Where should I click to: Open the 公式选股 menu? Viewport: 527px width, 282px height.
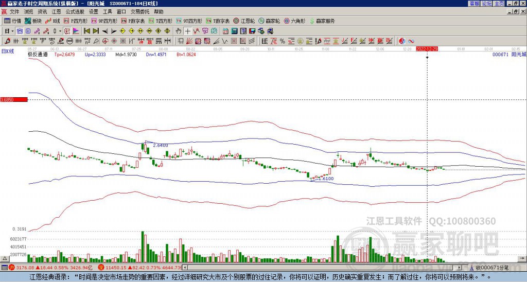[75, 11]
